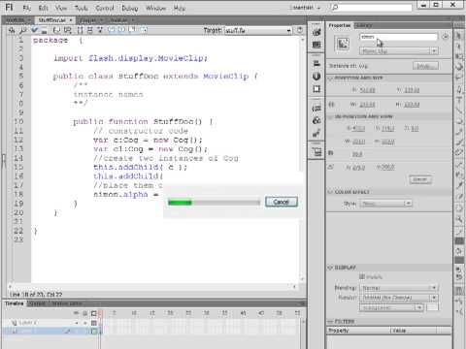Open the symbol type dropdown under instance name
Viewport: 466px width, 349px height.
point(399,51)
